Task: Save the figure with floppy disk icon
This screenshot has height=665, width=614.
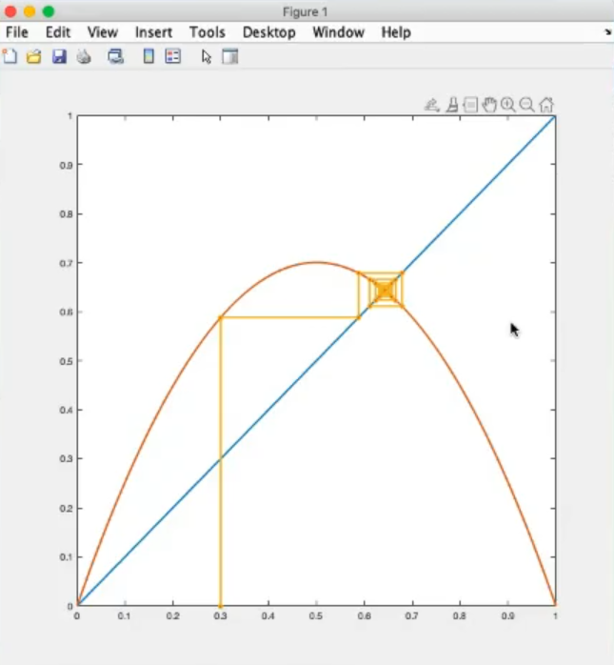Action: (x=58, y=57)
